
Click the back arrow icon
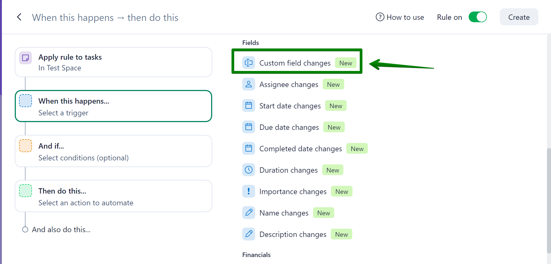(x=19, y=17)
